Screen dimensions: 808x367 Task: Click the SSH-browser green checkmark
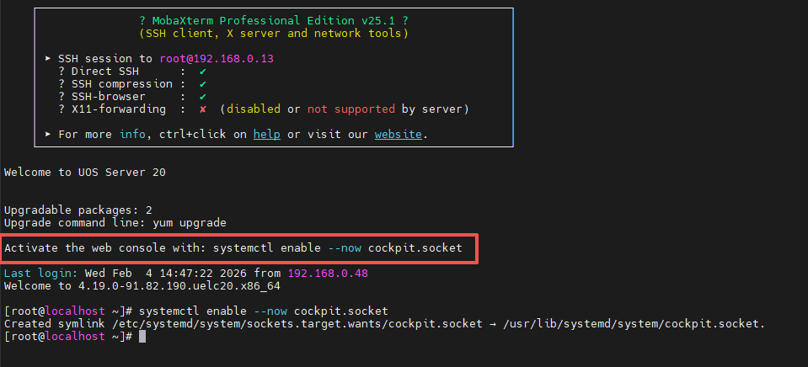(x=203, y=97)
